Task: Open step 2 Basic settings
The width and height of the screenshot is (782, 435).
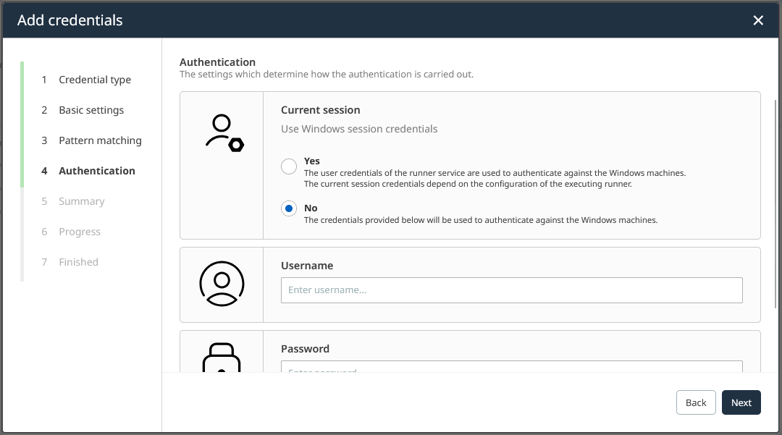Action: click(x=91, y=110)
